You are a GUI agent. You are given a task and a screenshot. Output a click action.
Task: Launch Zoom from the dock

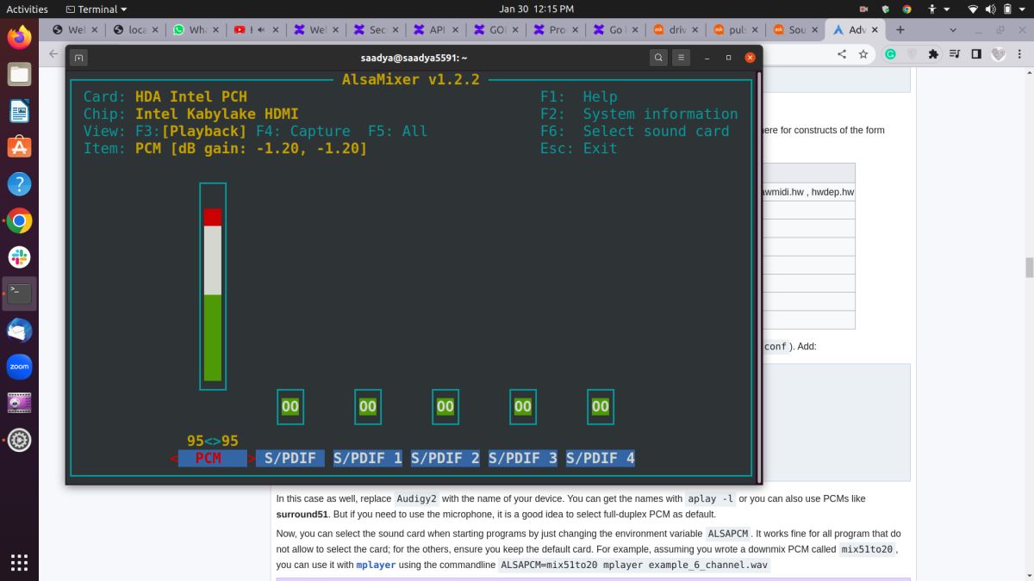click(x=19, y=367)
